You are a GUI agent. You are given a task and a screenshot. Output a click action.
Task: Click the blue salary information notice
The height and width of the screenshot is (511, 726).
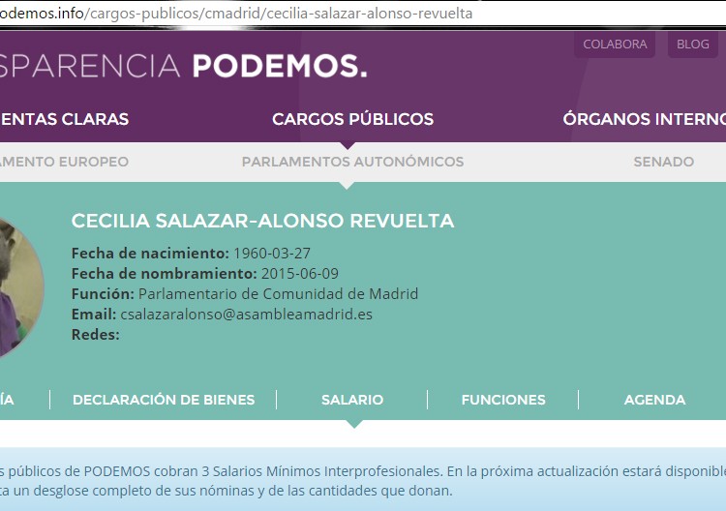[363, 480]
